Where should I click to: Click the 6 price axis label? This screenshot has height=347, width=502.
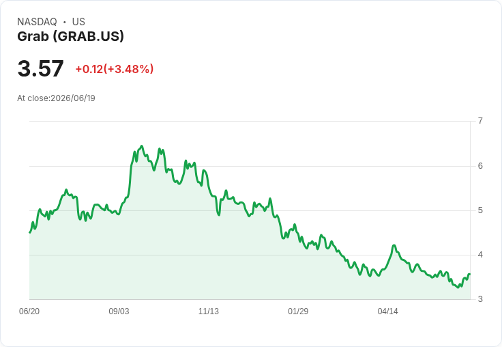tap(480, 166)
